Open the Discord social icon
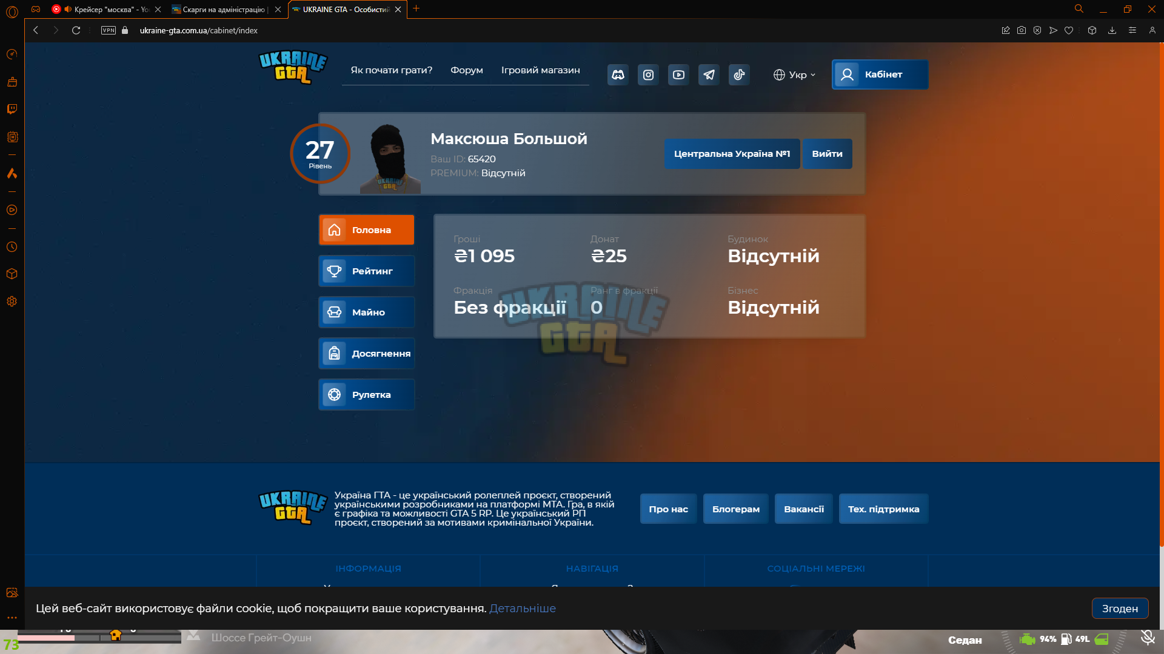This screenshot has width=1164, height=654. [x=618, y=74]
